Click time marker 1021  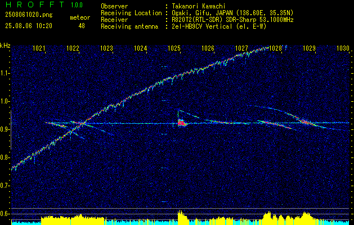pyautogui.click(x=38, y=48)
